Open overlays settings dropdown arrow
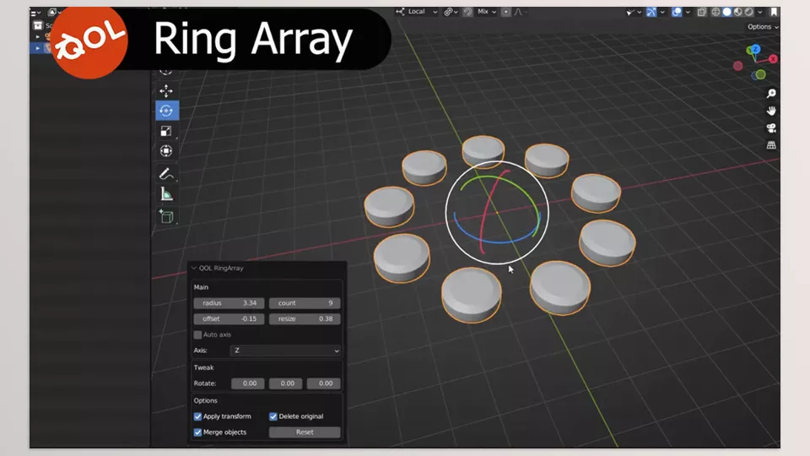Image resolution: width=810 pixels, height=456 pixels. coord(688,12)
